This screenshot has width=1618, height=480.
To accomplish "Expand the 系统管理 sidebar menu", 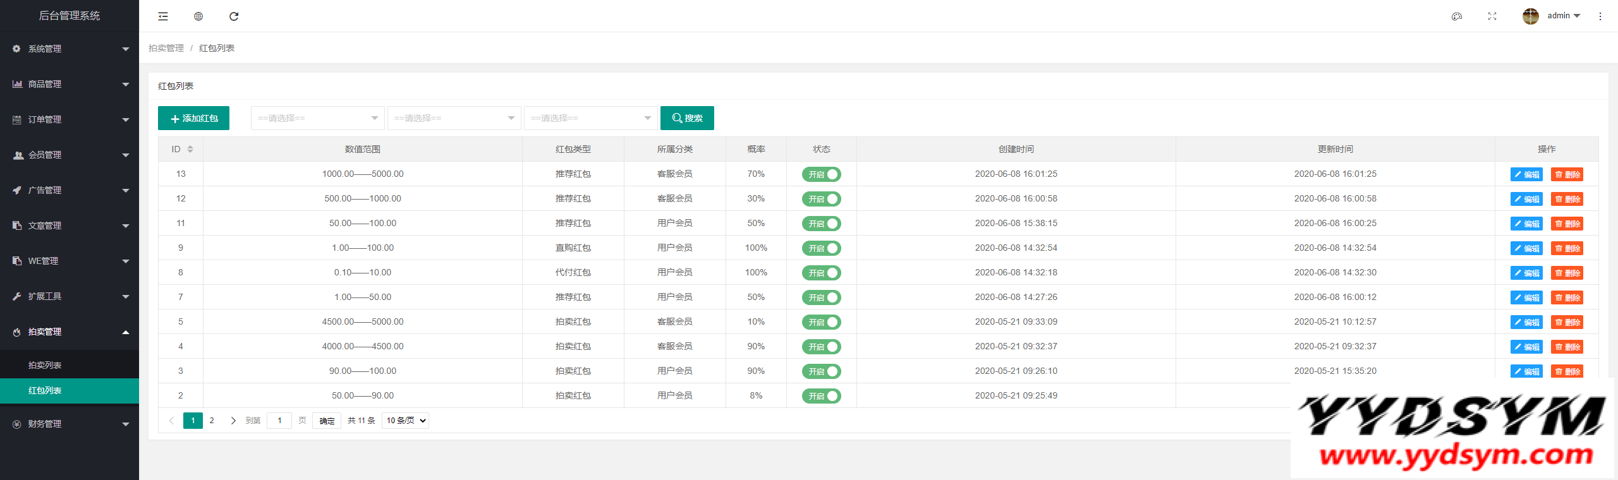I will point(70,49).
